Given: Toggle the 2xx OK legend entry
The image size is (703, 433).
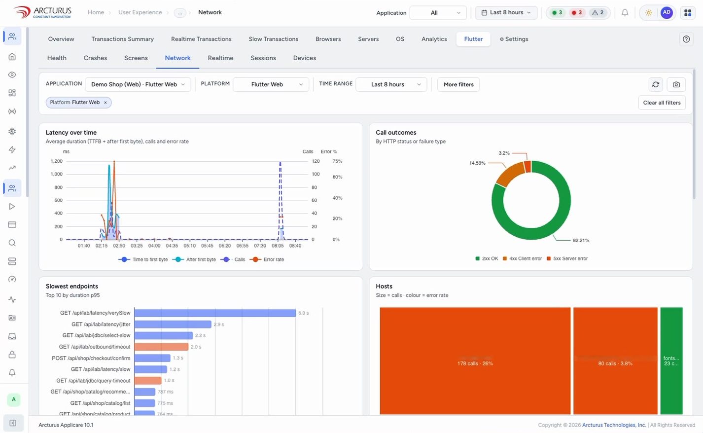Looking at the screenshot, I should [x=487, y=258].
